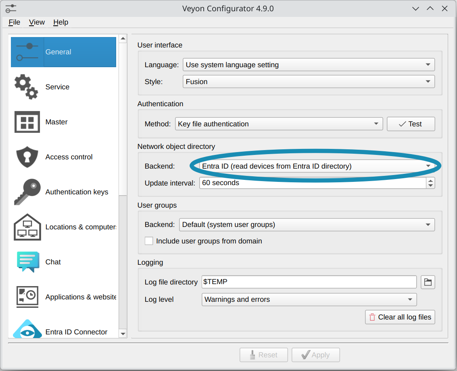Increase Update interval with up arrow
This screenshot has height=371, width=457.
[x=431, y=180]
